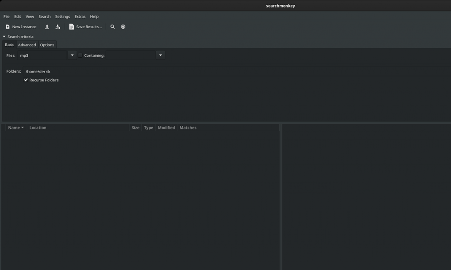Collapse the Search criteria section
The width and height of the screenshot is (451, 270).
(4, 37)
